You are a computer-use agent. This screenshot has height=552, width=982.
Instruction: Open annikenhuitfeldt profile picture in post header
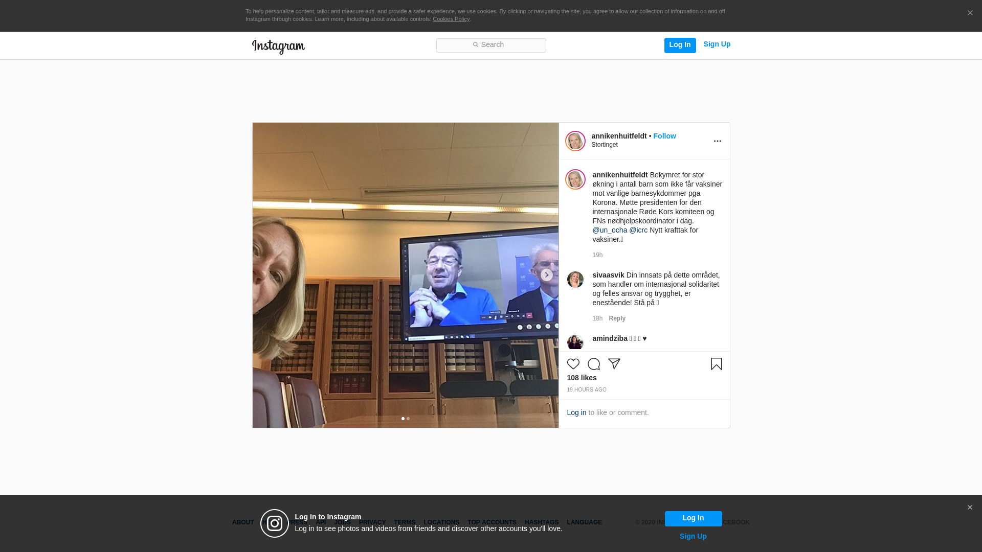575,141
